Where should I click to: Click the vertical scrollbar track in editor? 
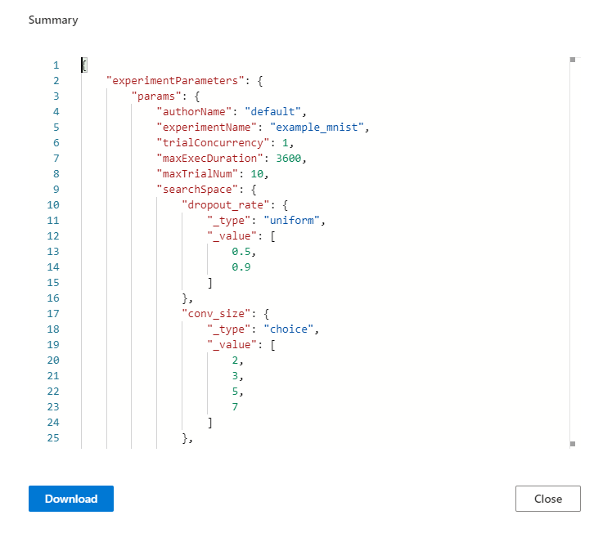[x=573, y=245]
